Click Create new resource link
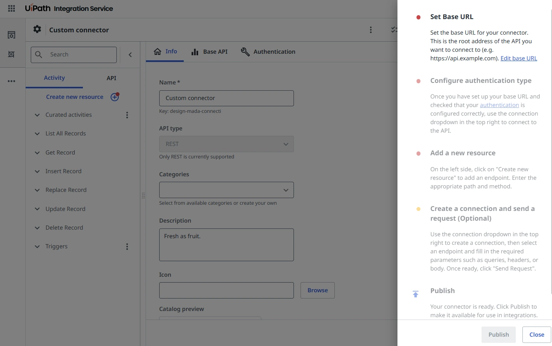The height and width of the screenshot is (346, 552). click(75, 97)
